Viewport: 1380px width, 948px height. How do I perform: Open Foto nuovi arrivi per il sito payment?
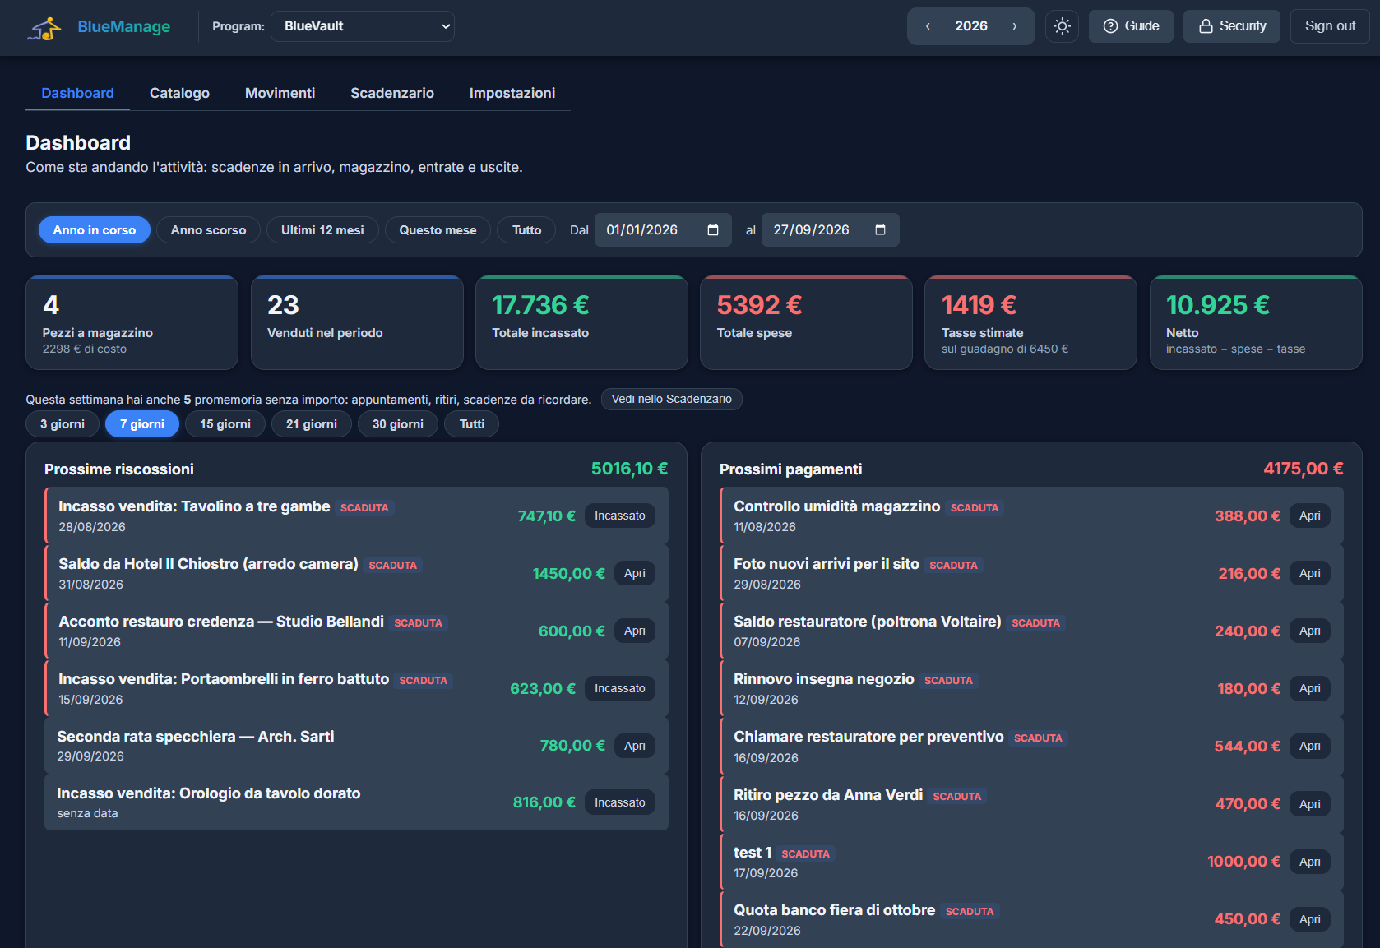[1310, 573]
